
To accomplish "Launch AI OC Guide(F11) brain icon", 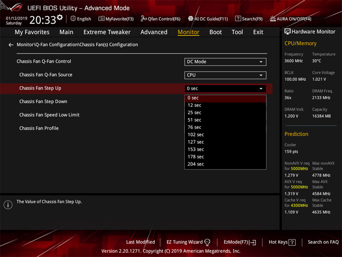I will pyautogui.click(x=190, y=19).
